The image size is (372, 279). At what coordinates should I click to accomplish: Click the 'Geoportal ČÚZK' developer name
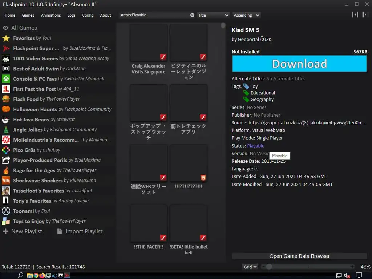[255, 40]
